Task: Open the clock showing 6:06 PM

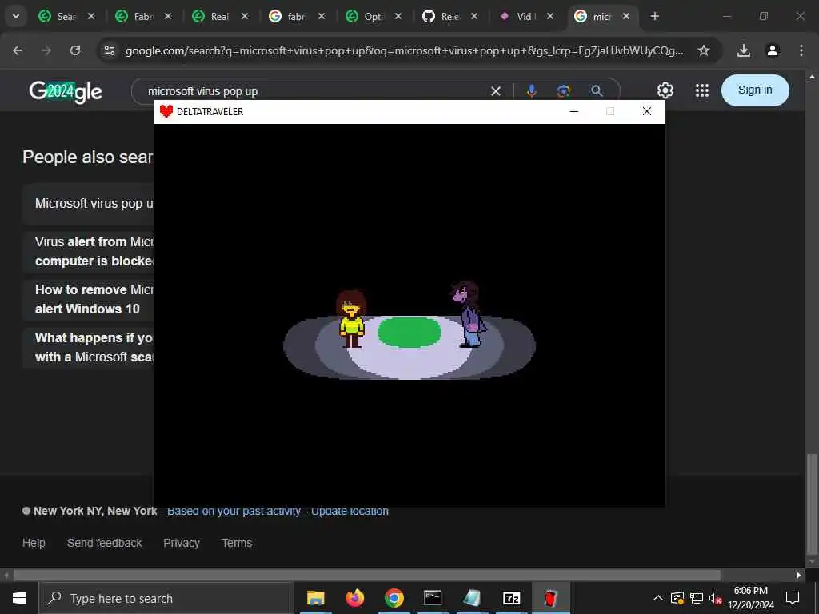Action: pyautogui.click(x=750, y=598)
